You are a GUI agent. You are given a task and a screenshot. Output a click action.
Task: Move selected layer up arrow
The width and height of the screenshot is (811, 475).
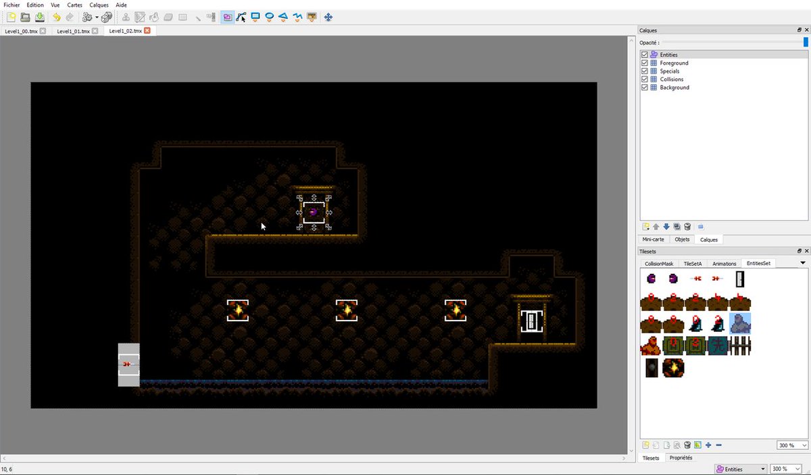click(656, 227)
